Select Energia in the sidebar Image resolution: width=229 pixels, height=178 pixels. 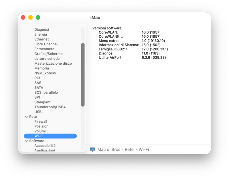point(41,34)
